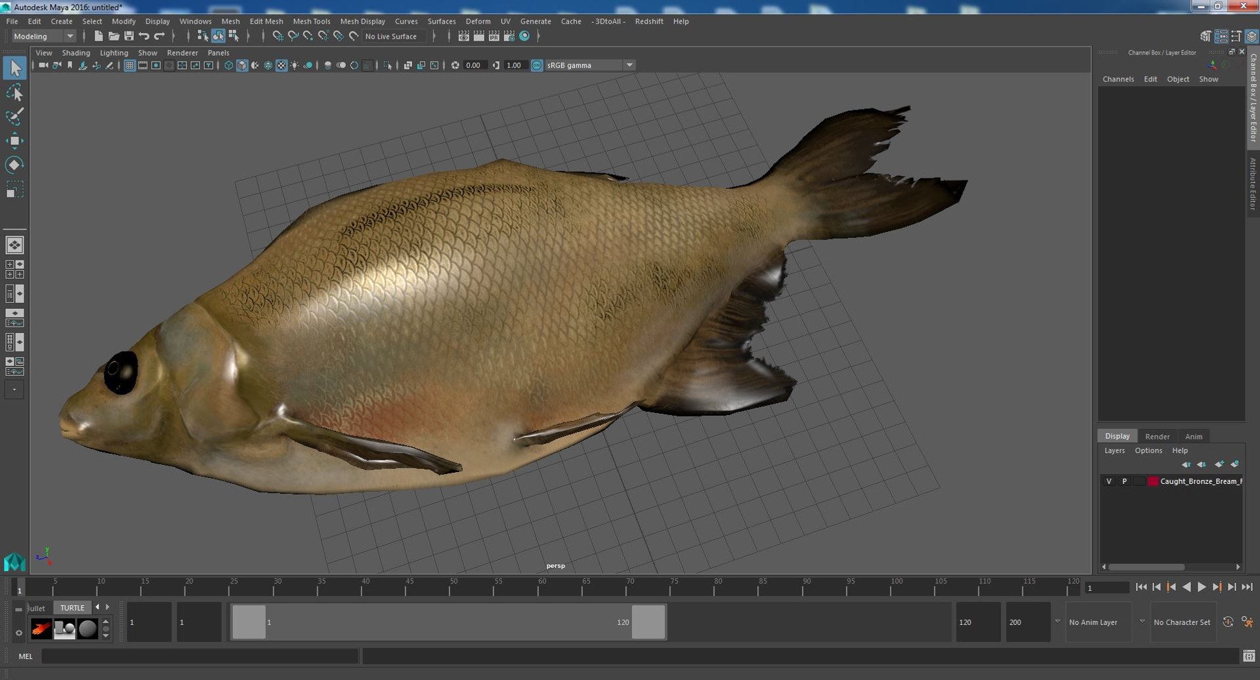The image size is (1260, 680).
Task: Redo the last undone action
Action: [159, 36]
